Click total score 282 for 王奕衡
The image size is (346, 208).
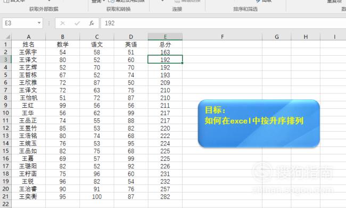coord(165,196)
